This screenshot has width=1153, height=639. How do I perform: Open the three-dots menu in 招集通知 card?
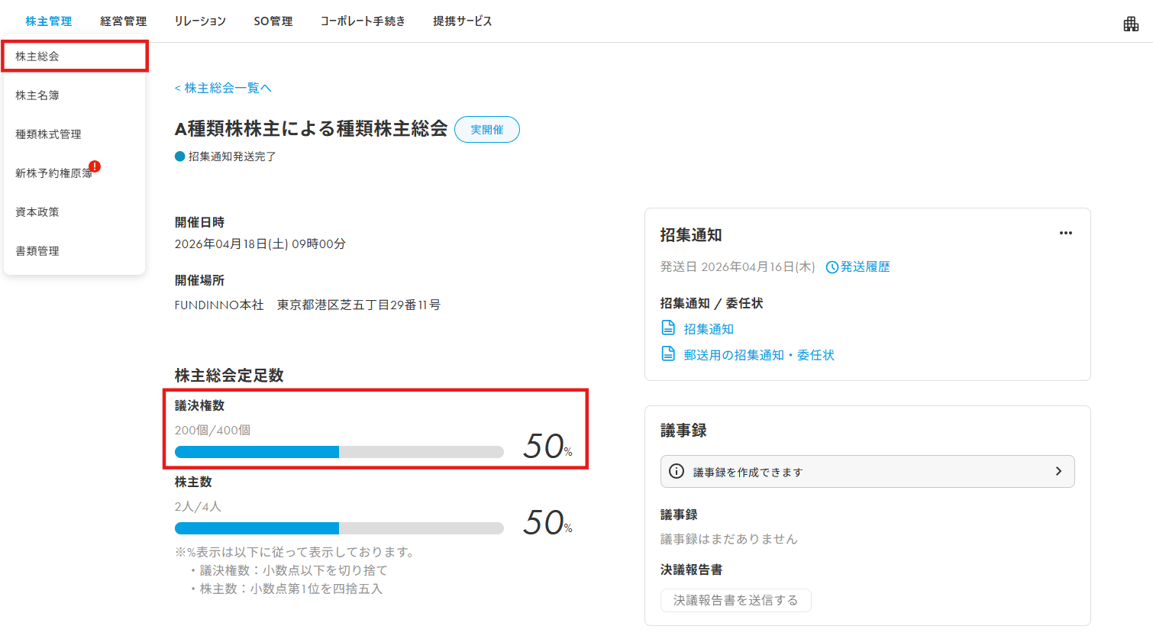(1066, 233)
